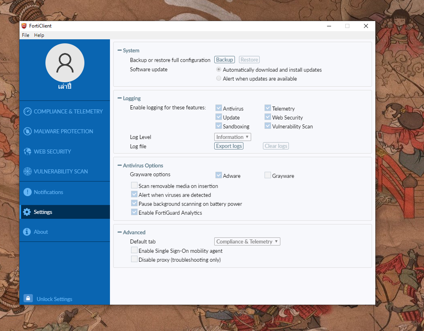Click 'Backup or restore full configuration' text

pyautogui.click(x=170, y=60)
